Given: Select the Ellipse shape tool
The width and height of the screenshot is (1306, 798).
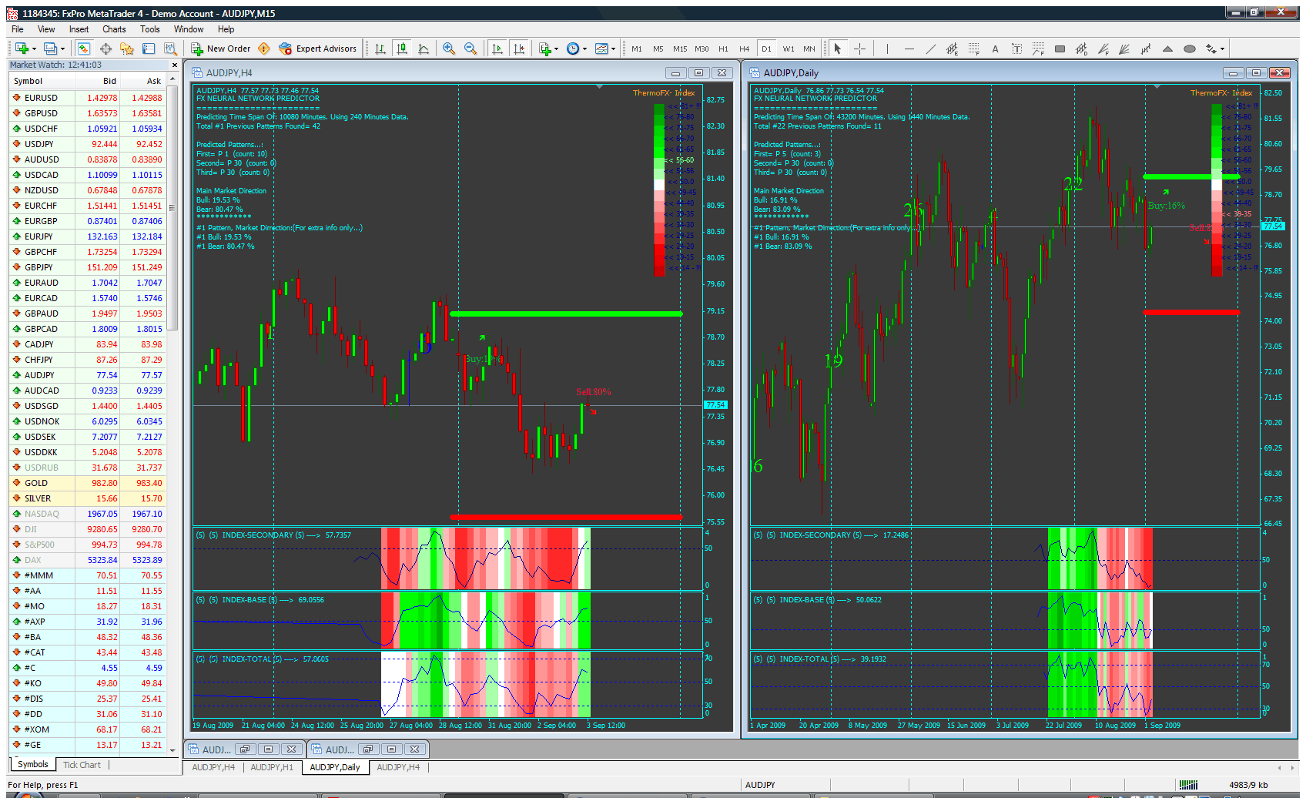Looking at the screenshot, I should click(x=1189, y=49).
